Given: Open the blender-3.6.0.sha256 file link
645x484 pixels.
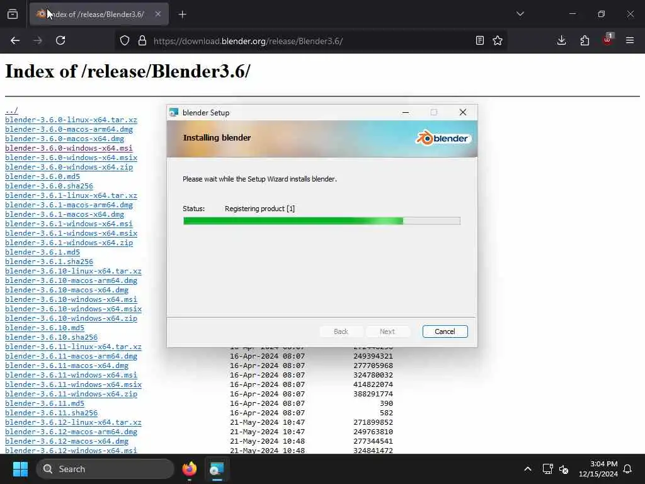Looking at the screenshot, I should (x=49, y=186).
